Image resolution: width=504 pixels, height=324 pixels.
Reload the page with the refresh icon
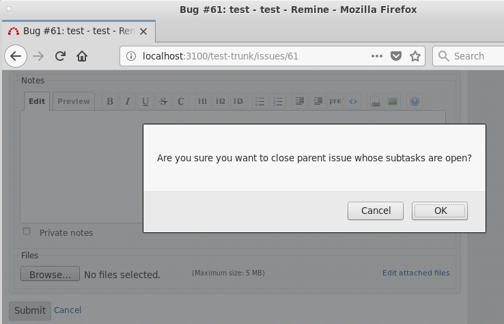60,56
